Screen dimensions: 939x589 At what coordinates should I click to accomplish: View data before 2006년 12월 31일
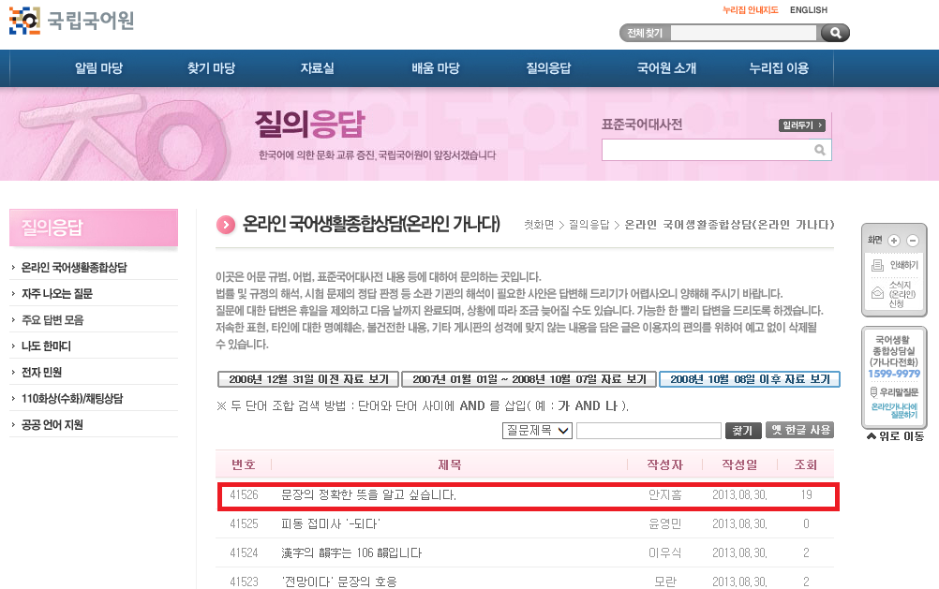308,379
